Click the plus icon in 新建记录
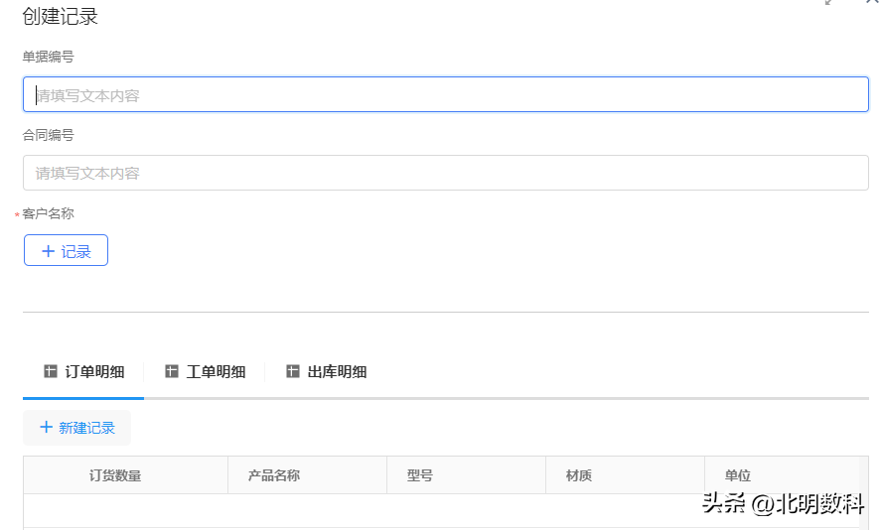Viewport: 880px width, 530px height. pos(46,428)
